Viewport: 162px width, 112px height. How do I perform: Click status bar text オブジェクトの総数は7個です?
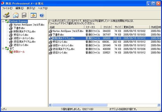point(123,109)
